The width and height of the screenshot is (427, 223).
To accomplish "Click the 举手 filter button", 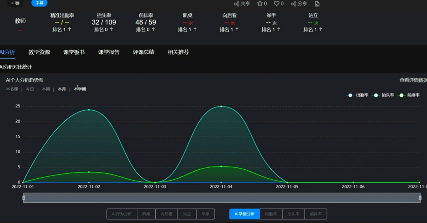I will (x=205, y=214).
